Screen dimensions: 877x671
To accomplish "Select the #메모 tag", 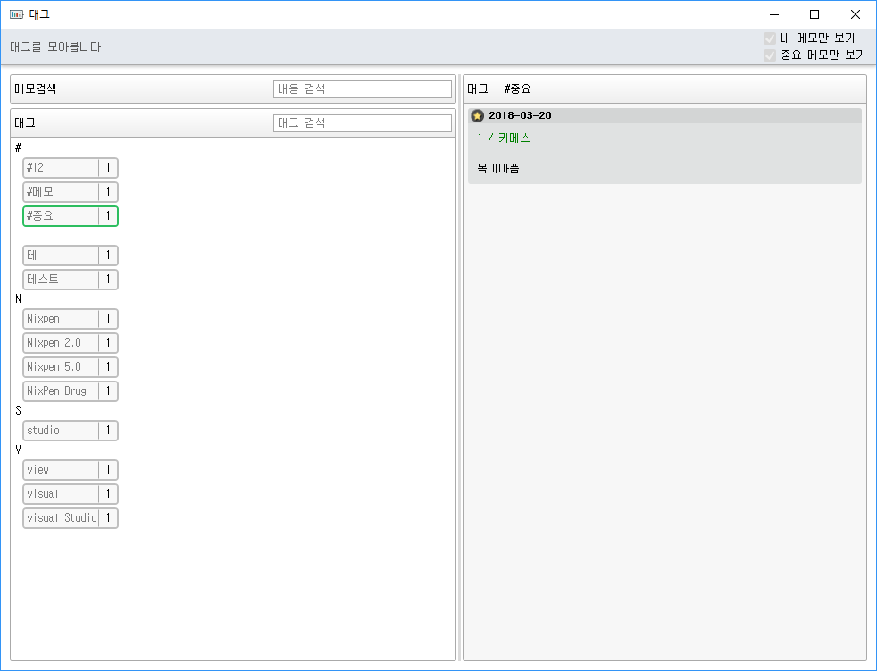I will 70,192.
